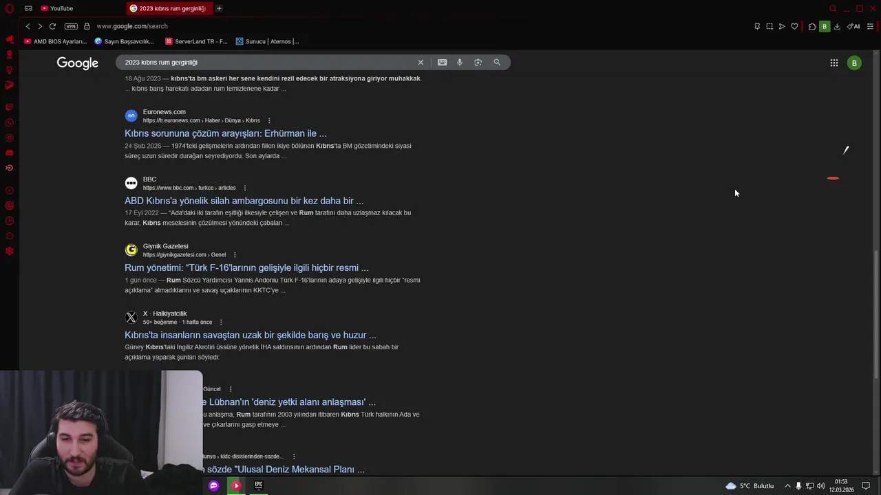Click the BBC site favicon
The height and width of the screenshot is (495, 881).
(131, 183)
